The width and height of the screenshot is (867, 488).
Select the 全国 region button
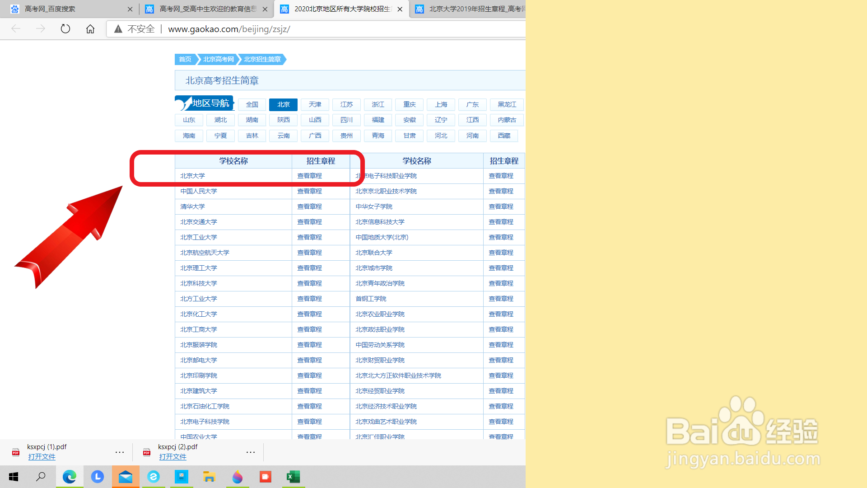pyautogui.click(x=252, y=104)
